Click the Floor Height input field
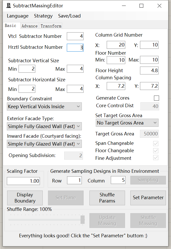This screenshot has height=249, width=171. pos(149,71)
